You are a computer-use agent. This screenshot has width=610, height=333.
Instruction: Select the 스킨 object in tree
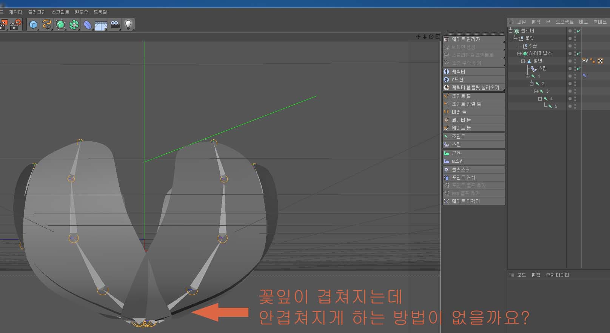[x=542, y=69]
